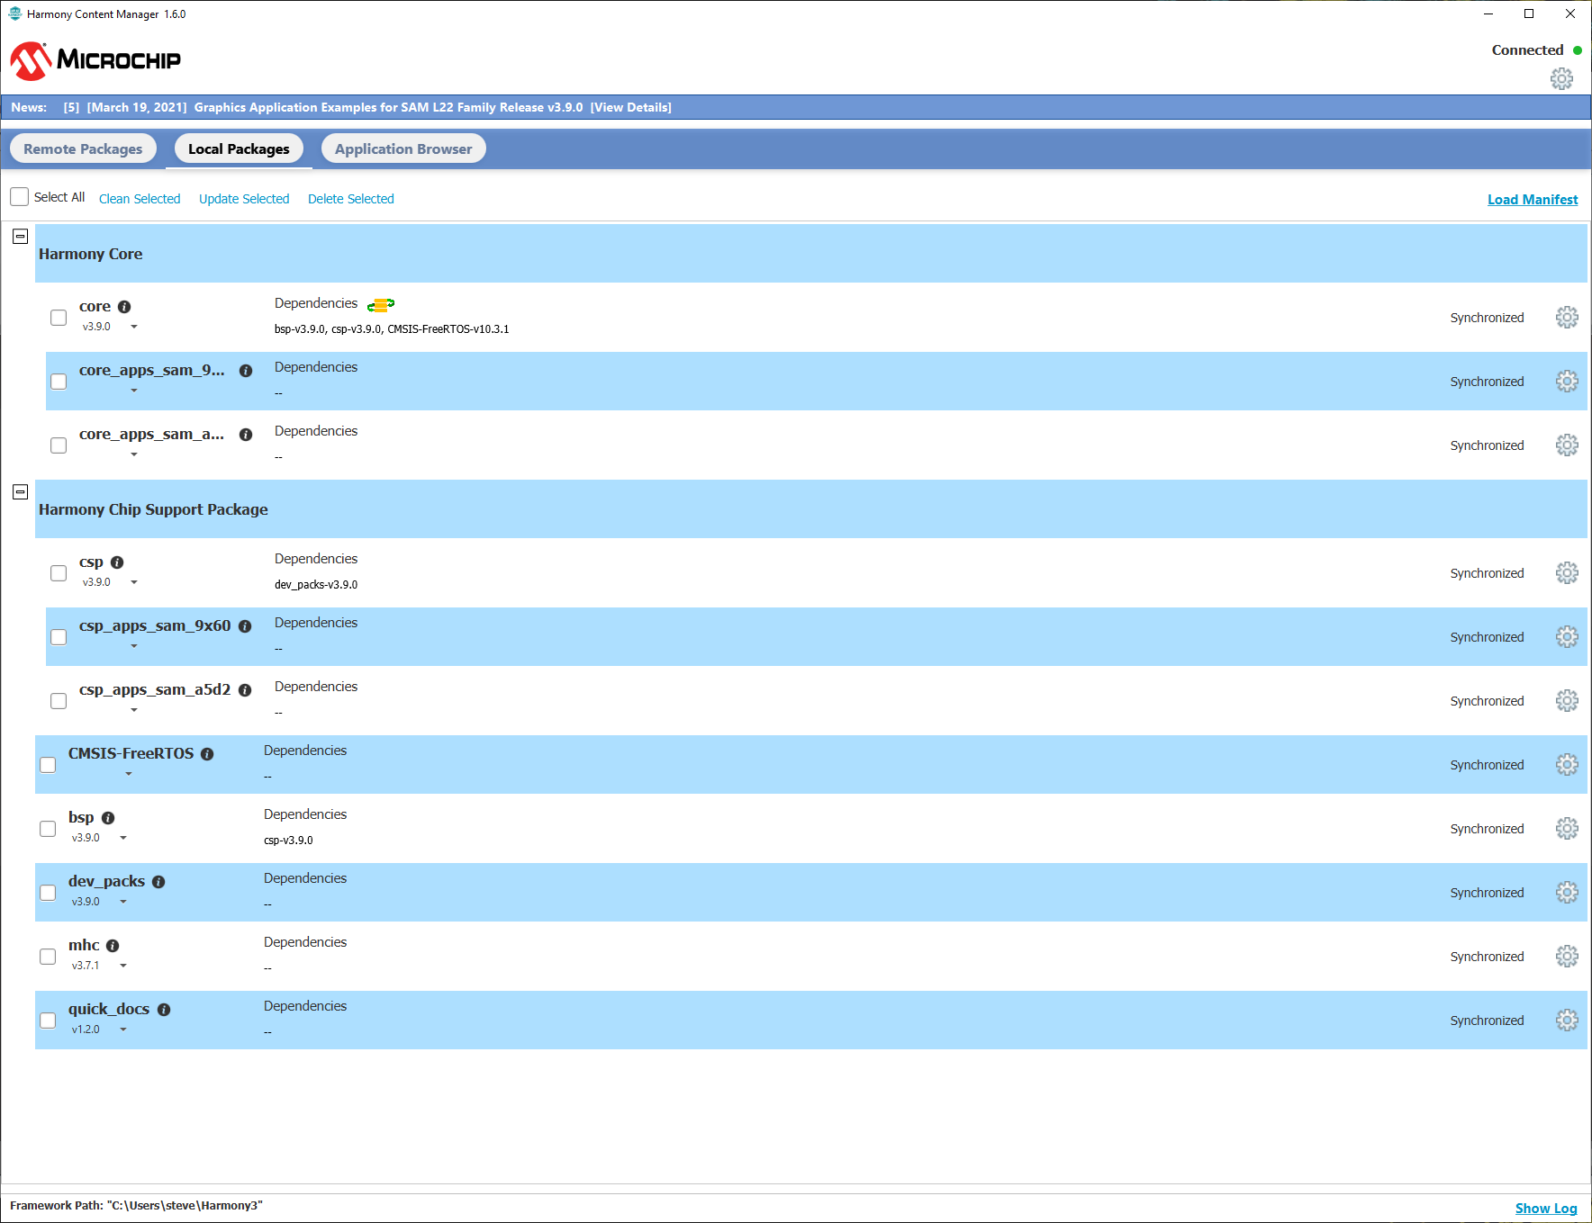Click View Details in the news banner
This screenshot has width=1592, height=1223.
[630, 107]
